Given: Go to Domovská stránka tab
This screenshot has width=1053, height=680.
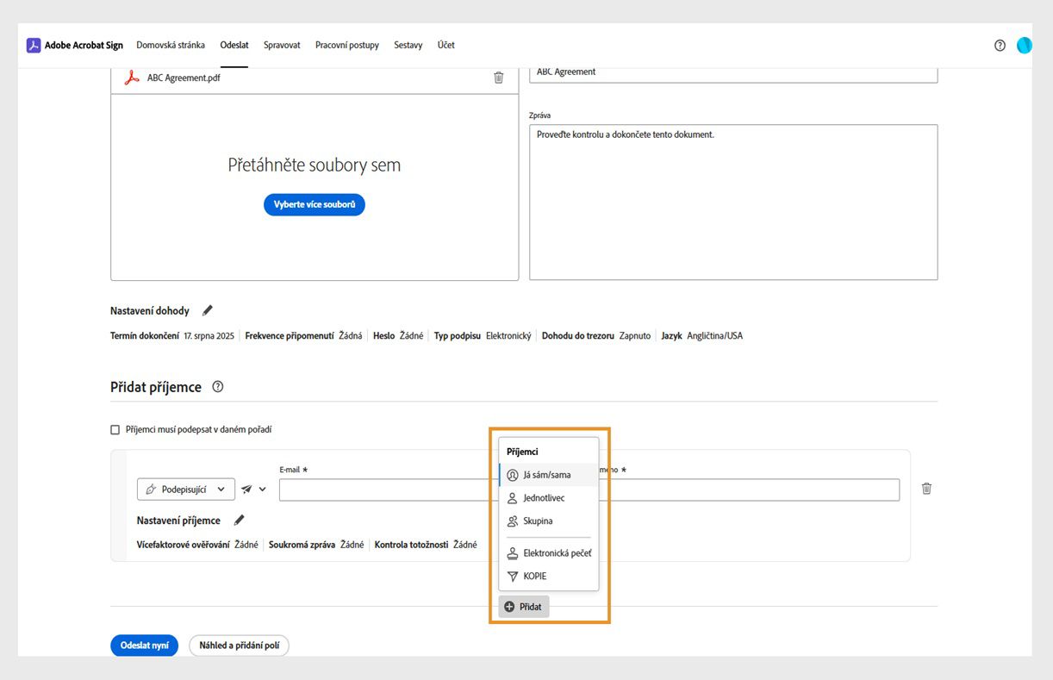Looking at the screenshot, I should coord(171,45).
